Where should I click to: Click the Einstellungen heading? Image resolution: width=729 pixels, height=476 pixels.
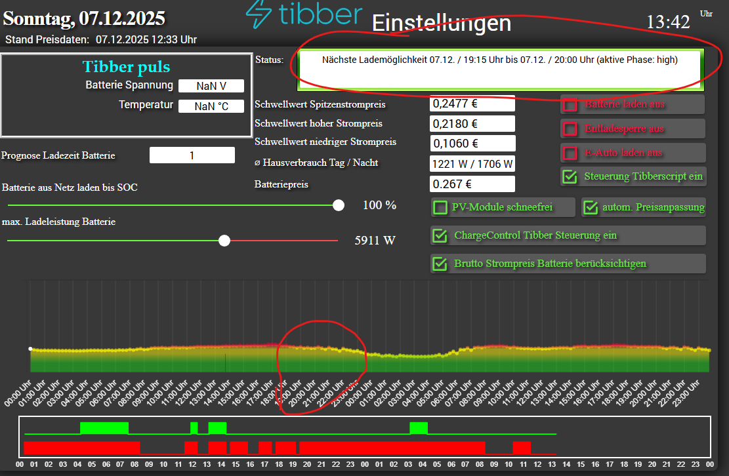point(441,23)
